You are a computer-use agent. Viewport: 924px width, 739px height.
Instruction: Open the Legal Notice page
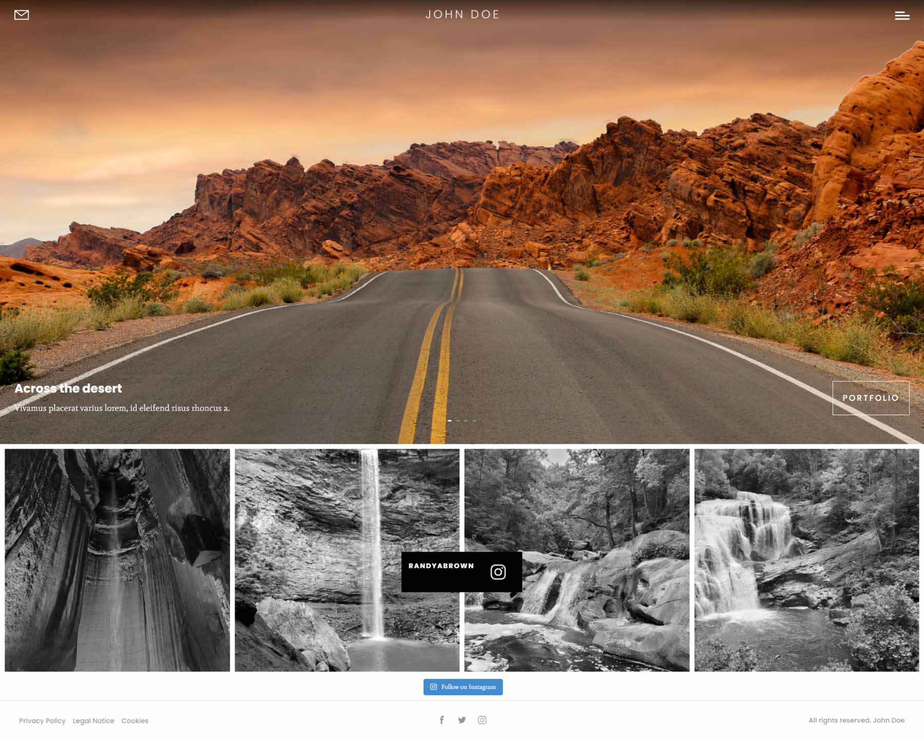93,721
